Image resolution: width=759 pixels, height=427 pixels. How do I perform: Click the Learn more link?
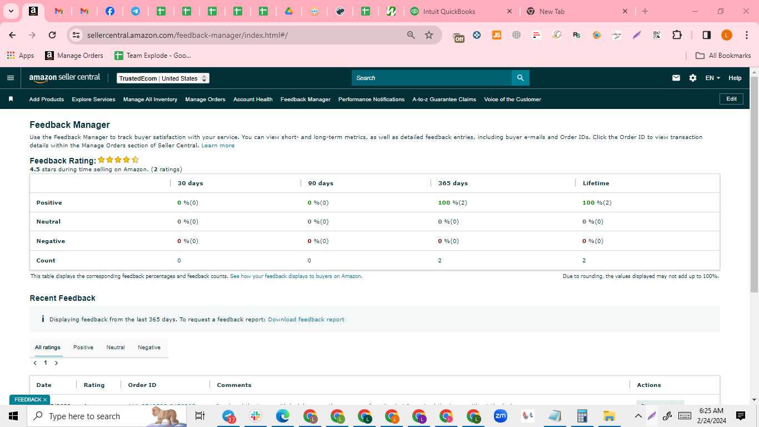click(218, 146)
